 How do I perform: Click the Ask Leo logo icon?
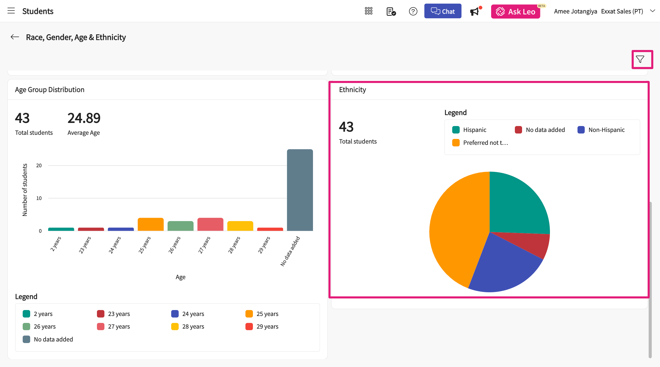coord(500,12)
